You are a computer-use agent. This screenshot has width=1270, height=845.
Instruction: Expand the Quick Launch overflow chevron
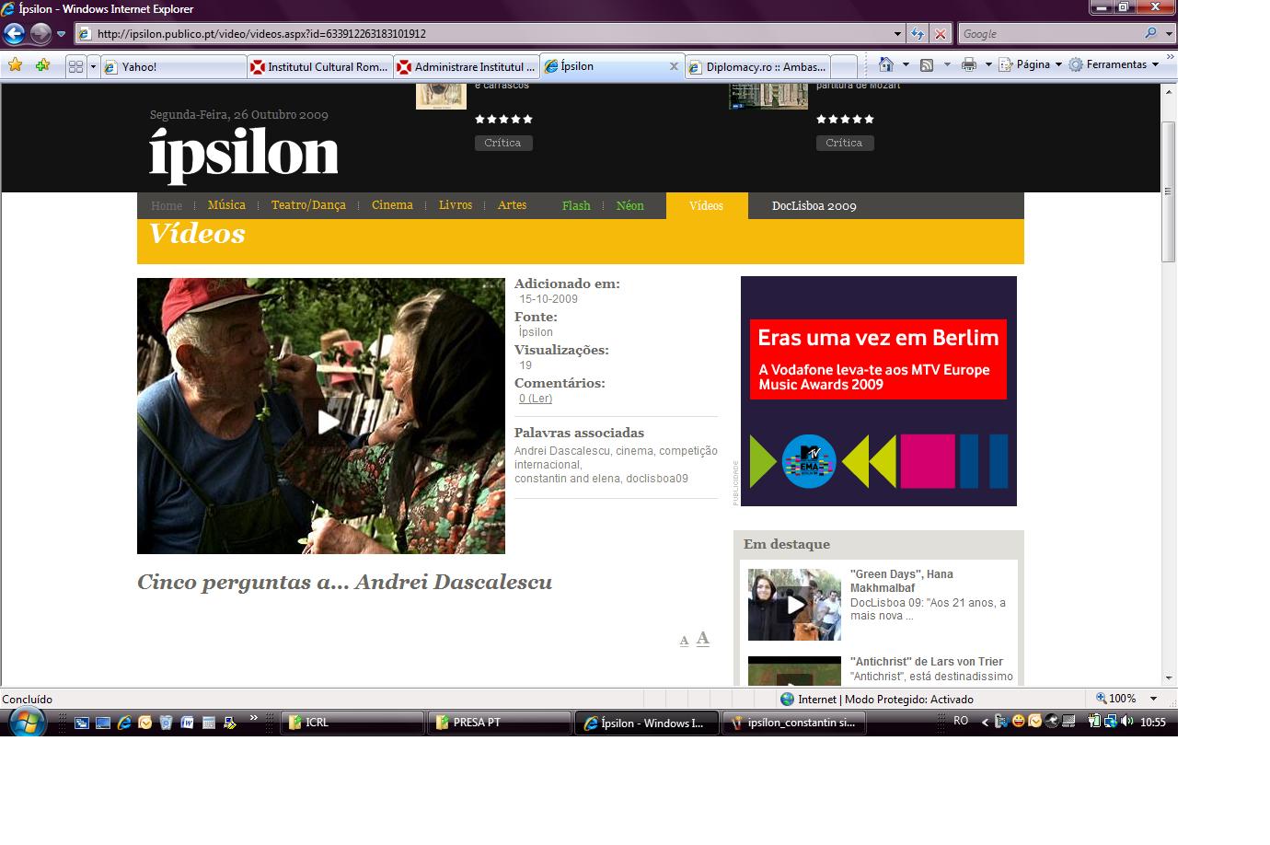click(x=254, y=718)
